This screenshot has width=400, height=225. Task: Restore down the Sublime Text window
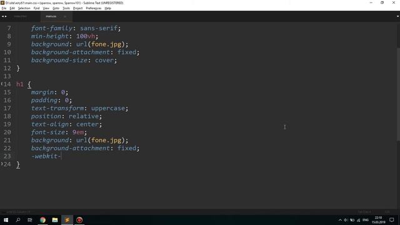point(382,2)
